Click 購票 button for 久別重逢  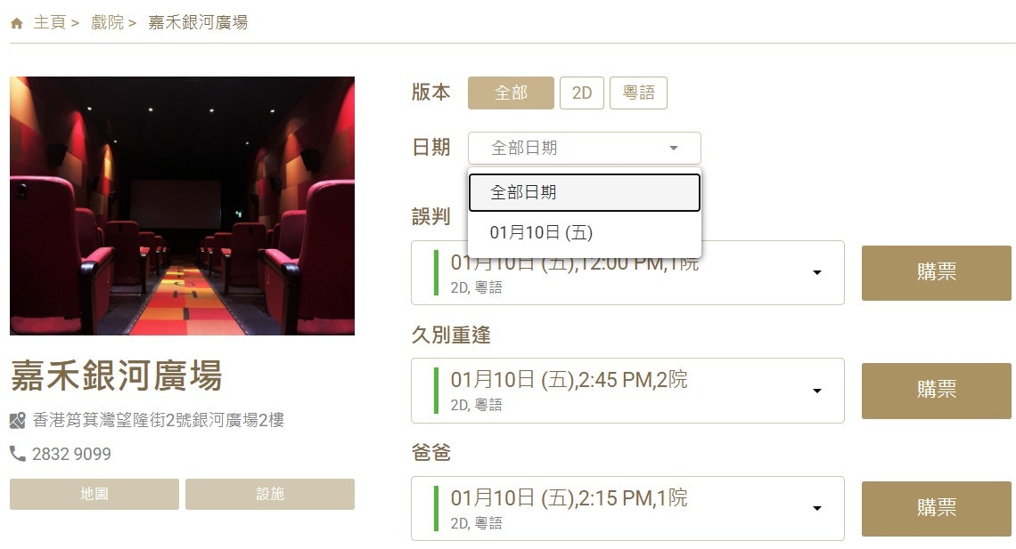click(937, 391)
